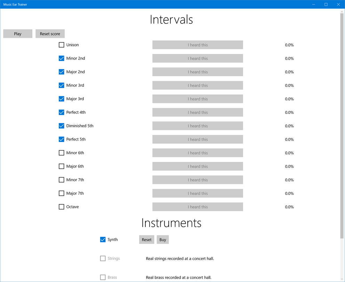This screenshot has width=345, height=282.
Task: Choose "I heard this" beside Major 7th
Action: click(x=198, y=194)
